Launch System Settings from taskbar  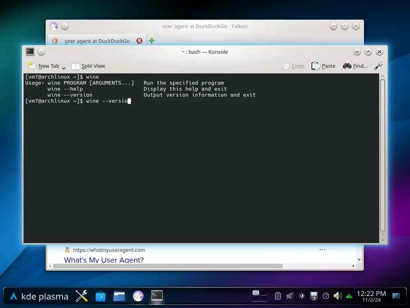pyautogui.click(x=82, y=296)
